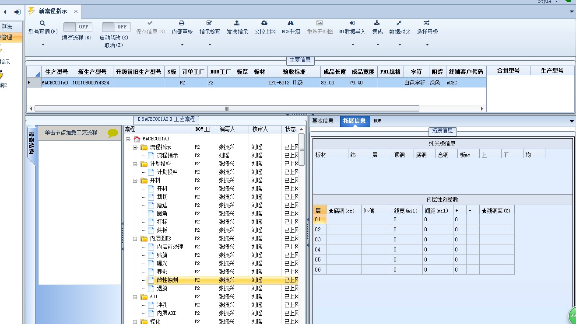Click the 选择母板 shuffle icon

pyautogui.click(x=427, y=23)
